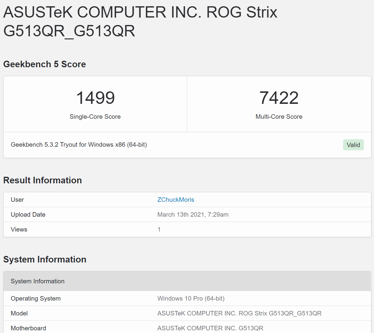The height and width of the screenshot is (333, 374).
Task: Click the Motherboard value ASUSTeK G513QR
Action: pyautogui.click(x=210, y=328)
